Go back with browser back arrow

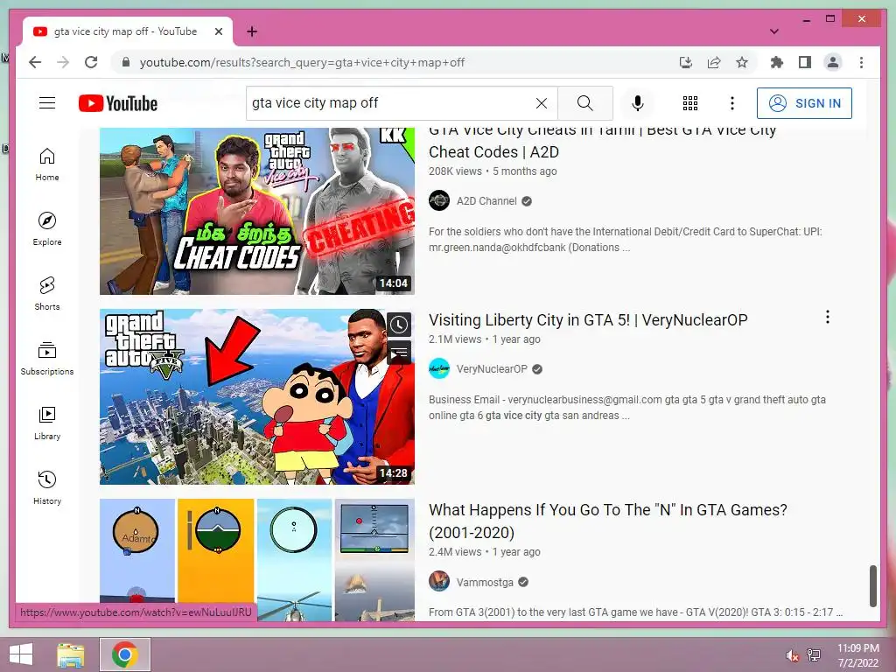click(35, 62)
